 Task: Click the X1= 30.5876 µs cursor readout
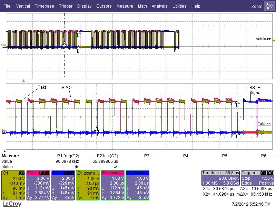tap(218, 189)
